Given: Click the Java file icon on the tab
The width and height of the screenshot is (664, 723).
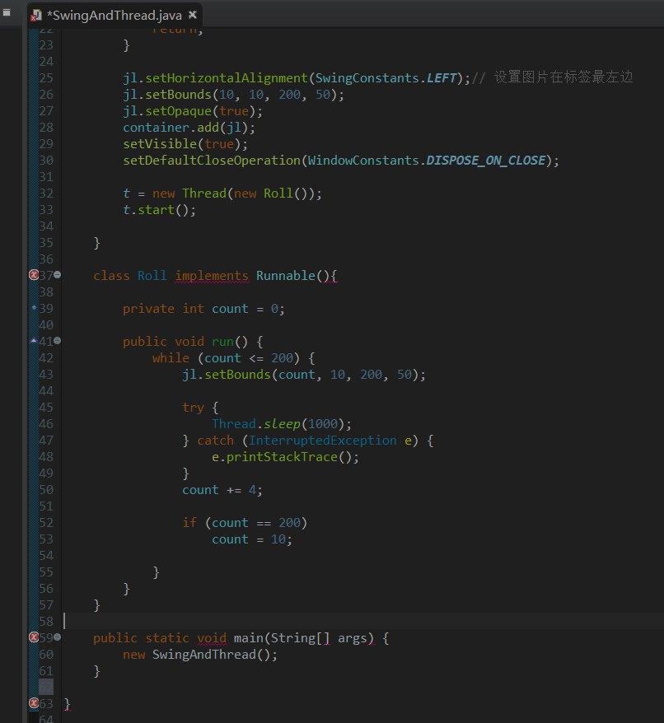Looking at the screenshot, I should [36, 16].
